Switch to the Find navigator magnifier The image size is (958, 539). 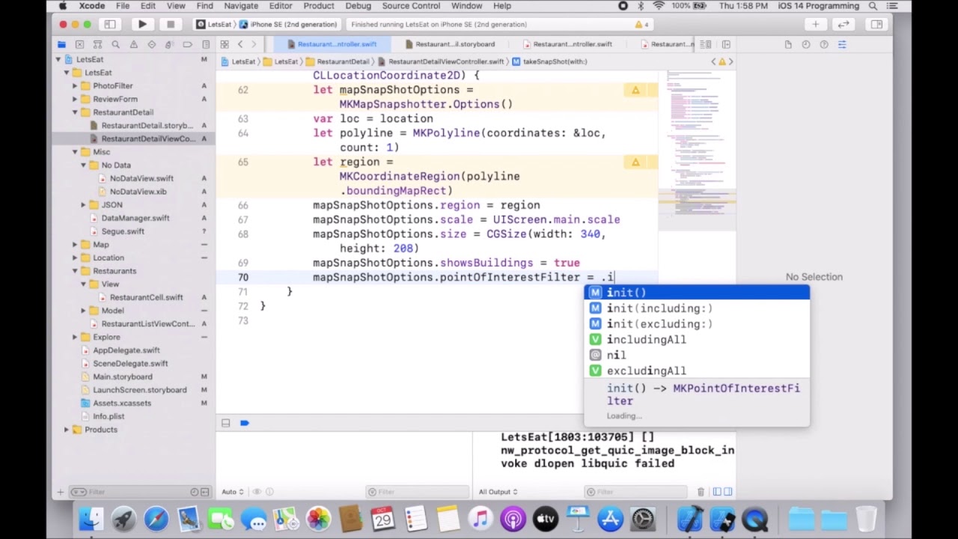pyautogui.click(x=115, y=44)
